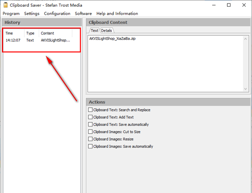The width and height of the screenshot is (252, 193).
Task: Sort history by Time column
Action: pyautogui.click(x=14, y=33)
